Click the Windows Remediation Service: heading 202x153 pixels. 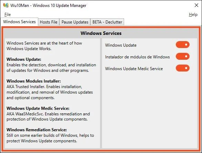point(37,130)
